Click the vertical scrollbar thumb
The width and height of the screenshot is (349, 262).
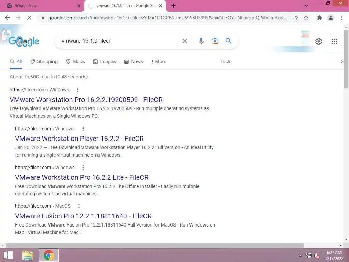tap(346, 59)
